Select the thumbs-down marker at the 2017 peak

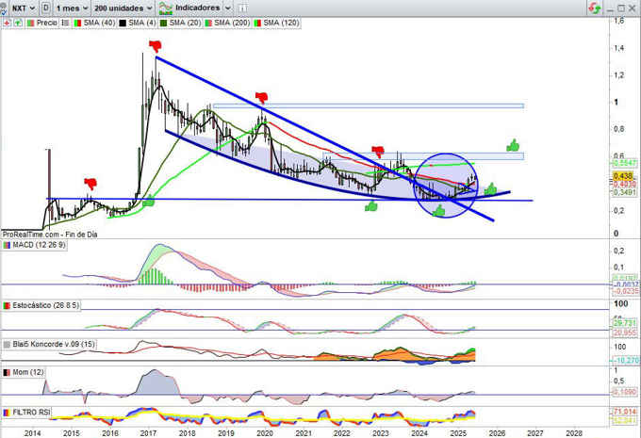pyautogui.click(x=155, y=46)
